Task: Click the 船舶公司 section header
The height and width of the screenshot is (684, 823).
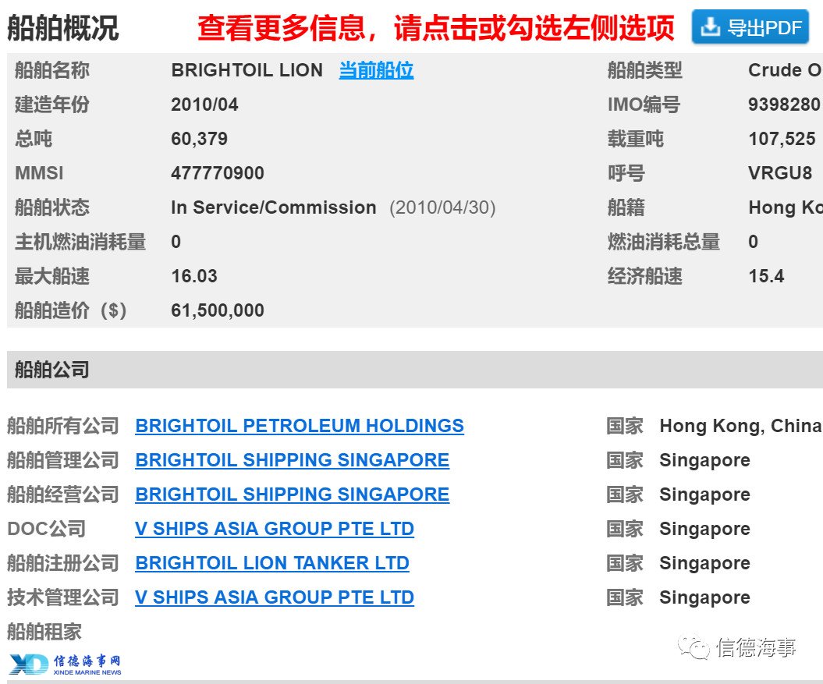Action: pos(415,370)
